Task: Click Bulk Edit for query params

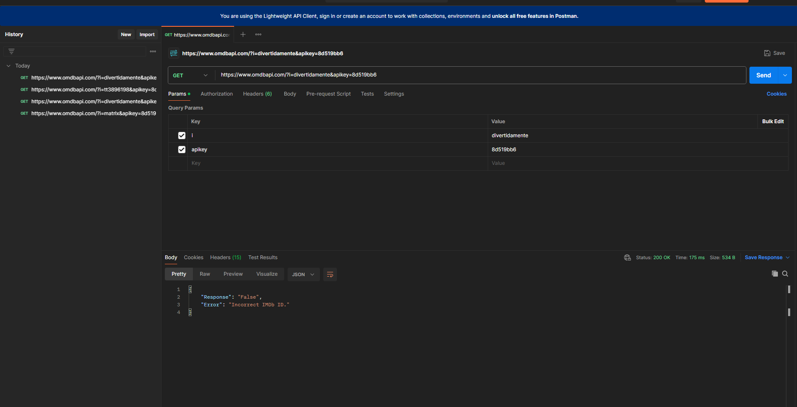Action: point(773,122)
